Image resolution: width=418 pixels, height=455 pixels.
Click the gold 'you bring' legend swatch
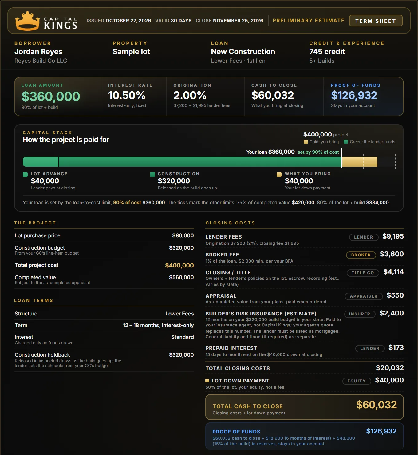pyautogui.click(x=306, y=142)
